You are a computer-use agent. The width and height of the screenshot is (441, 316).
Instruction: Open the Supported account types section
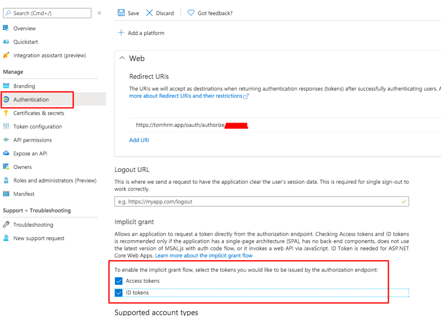point(156,312)
